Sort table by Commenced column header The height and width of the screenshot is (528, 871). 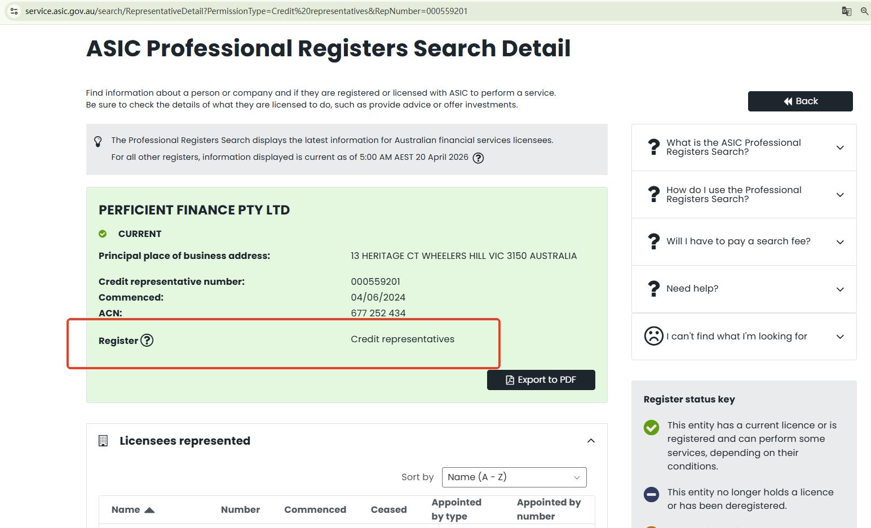click(315, 509)
